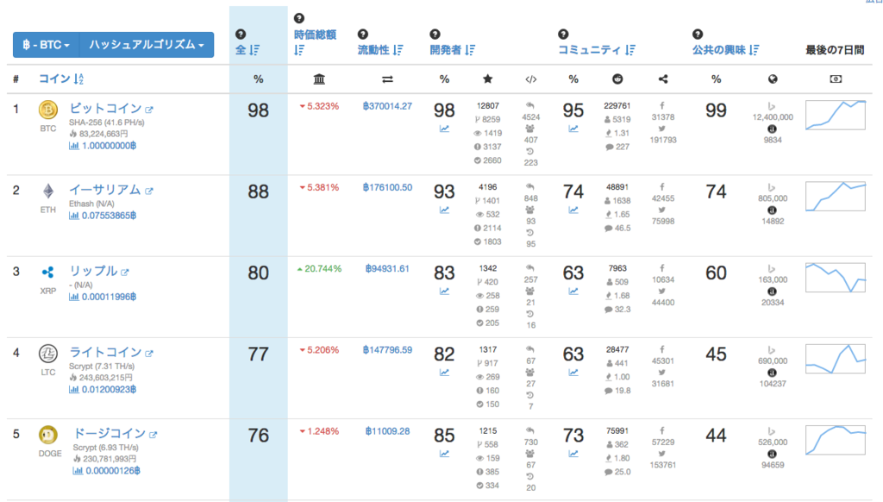
Task: Click Bitcoin change value 5.323%
Action: (x=319, y=106)
